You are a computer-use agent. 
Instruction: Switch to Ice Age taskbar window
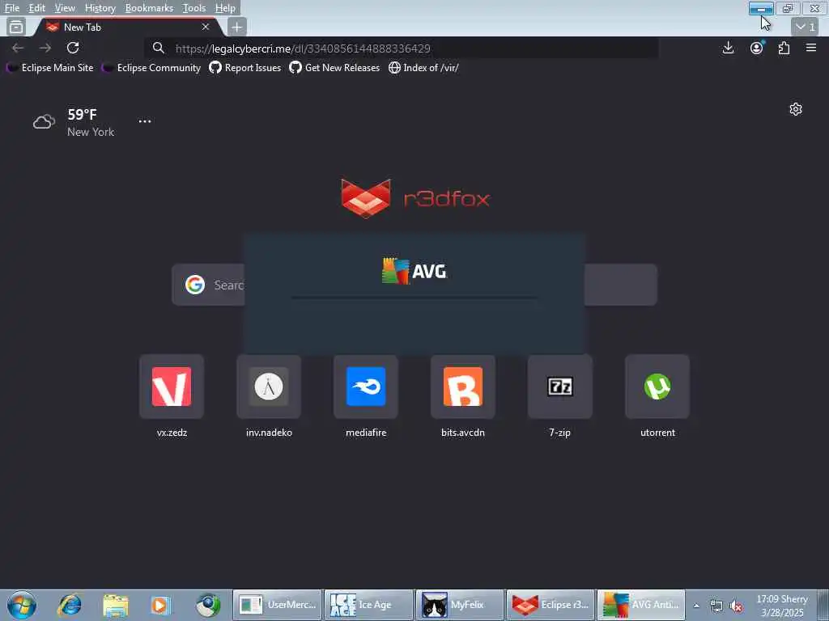click(368, 605)
